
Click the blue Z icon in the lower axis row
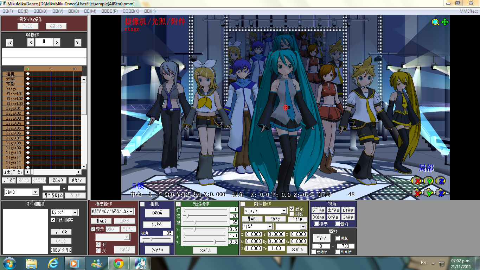(441, 193)
